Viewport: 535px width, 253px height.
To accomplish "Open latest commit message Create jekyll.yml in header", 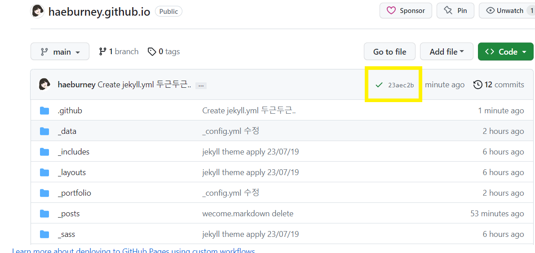I will point(144,85).
